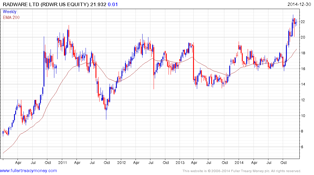This screenshot has width=314, height=175.
Task: Click the price axis label 22
Action: 303,22
